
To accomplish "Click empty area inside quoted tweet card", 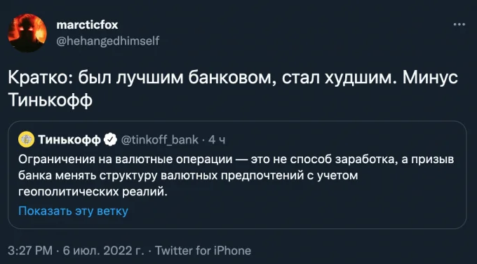I will [x=304, y=211].
